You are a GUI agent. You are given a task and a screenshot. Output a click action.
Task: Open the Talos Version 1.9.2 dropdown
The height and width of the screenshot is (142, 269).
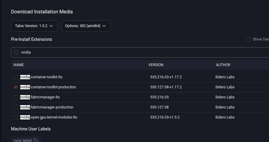tap(34, 26)
